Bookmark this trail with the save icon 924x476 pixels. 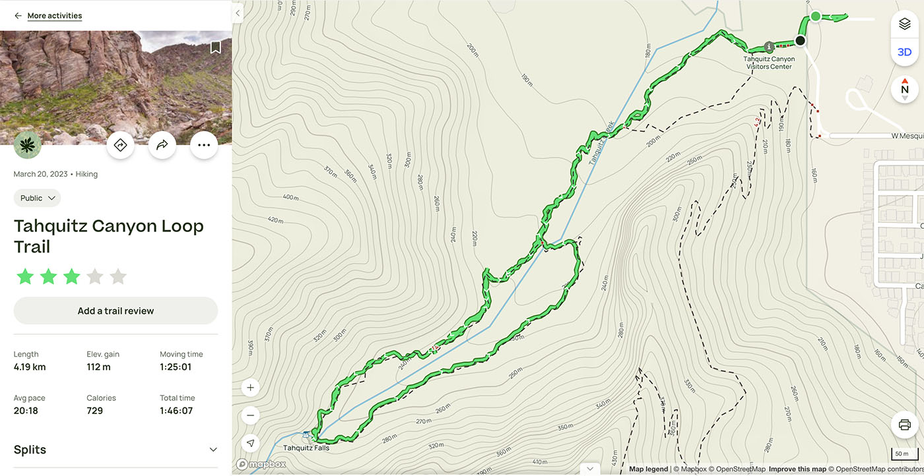[x=215, y=48]
